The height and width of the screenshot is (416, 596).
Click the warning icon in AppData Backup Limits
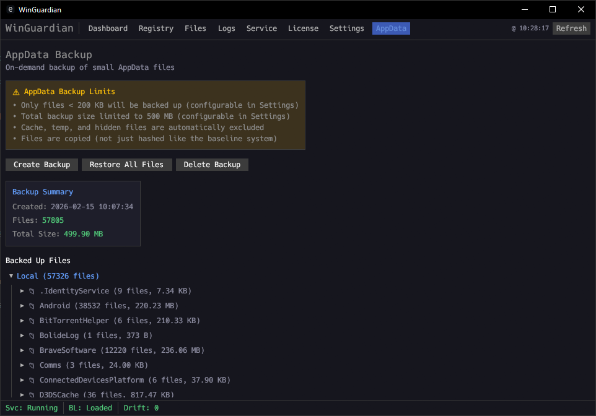coord(16,92)
